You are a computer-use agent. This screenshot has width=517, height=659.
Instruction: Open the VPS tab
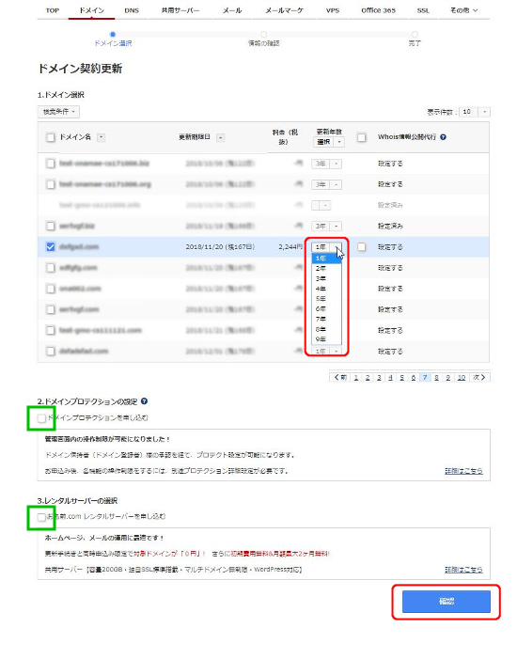pyautogui.click(x=333, y=10)
